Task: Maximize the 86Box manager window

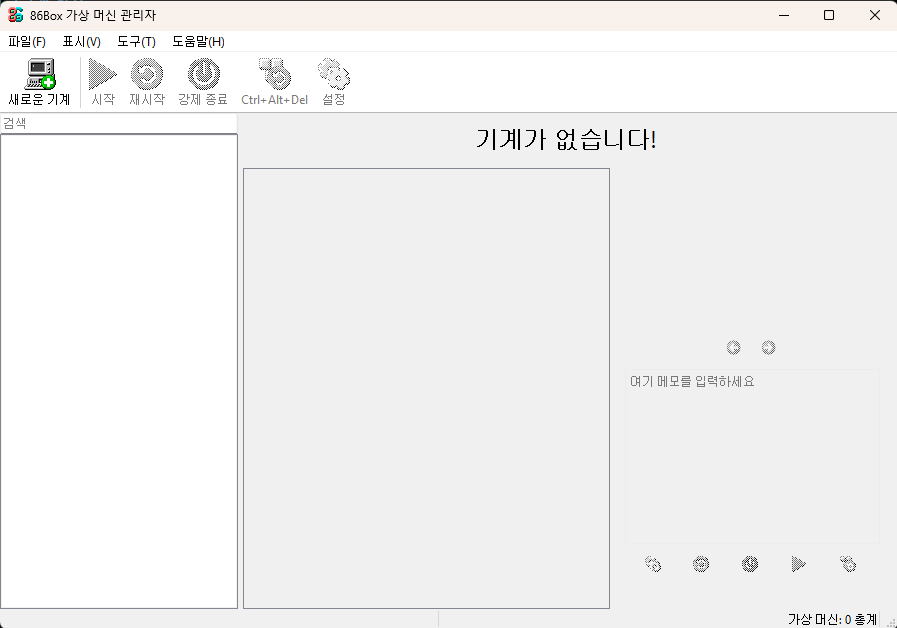Action: pyautogui.click(x=829, y=15)
